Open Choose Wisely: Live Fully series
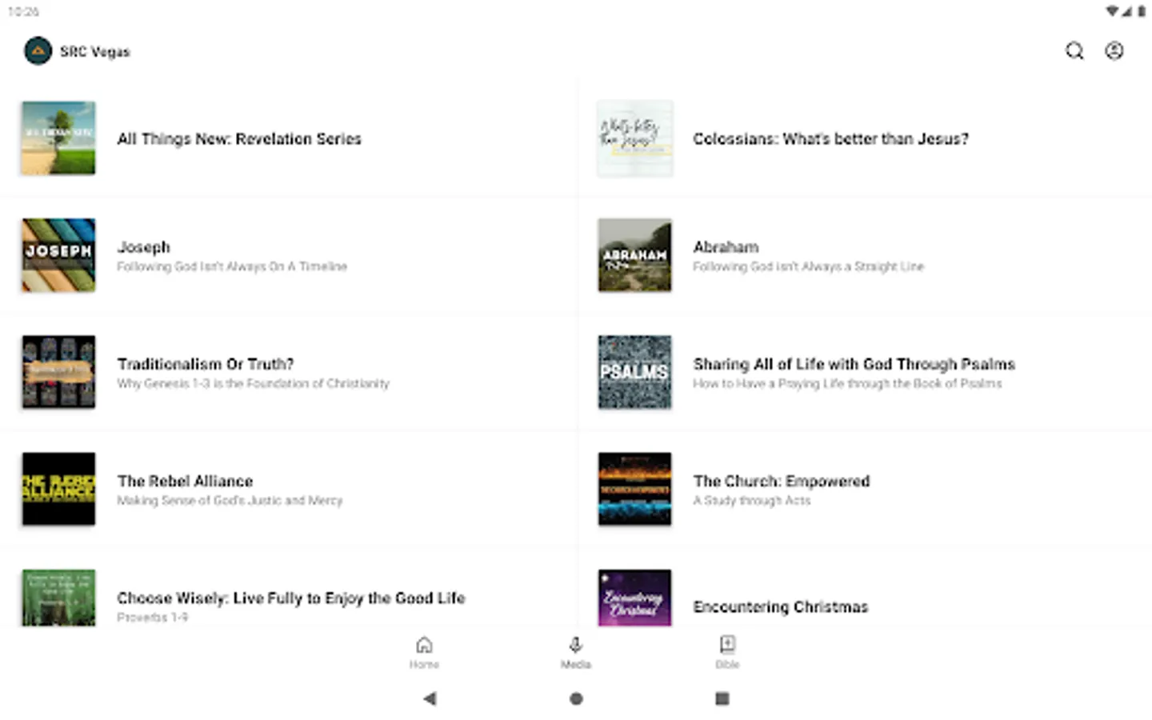 (290, 598)
